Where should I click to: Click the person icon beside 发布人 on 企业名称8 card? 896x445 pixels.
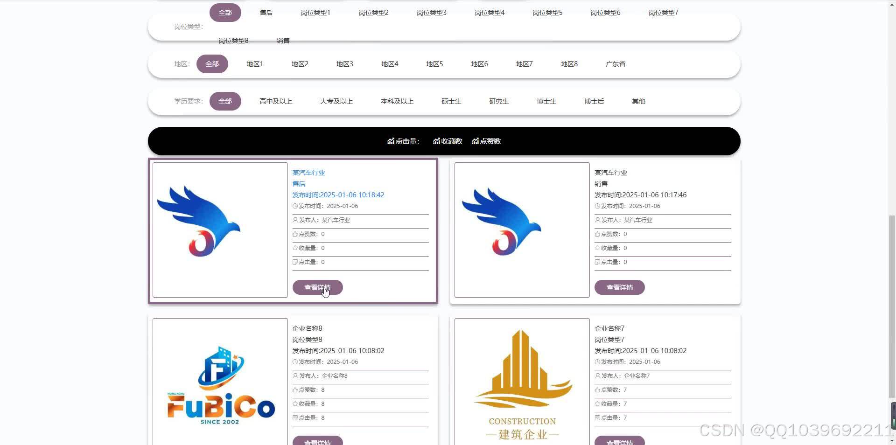295,375
